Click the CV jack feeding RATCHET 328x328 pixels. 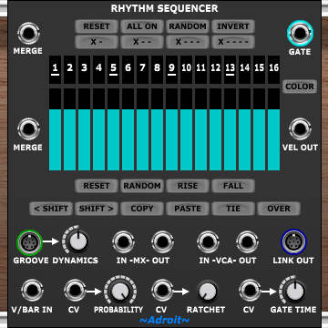(x=162, y=291)
